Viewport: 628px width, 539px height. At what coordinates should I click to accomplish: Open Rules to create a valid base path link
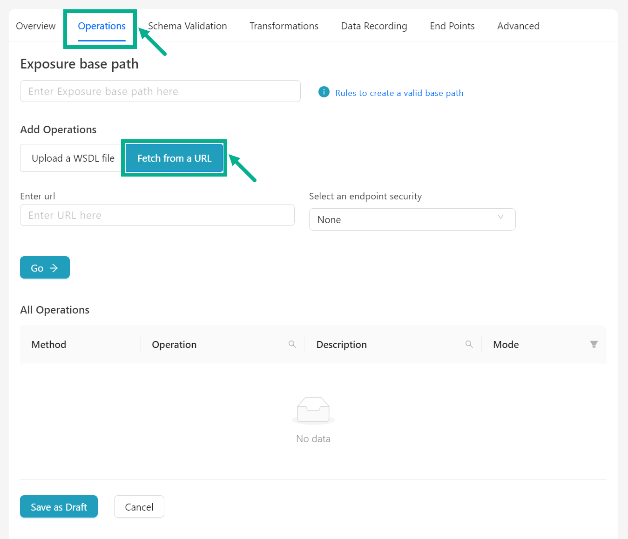tap(399, 93)
